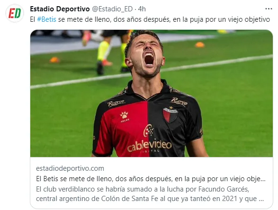Image resolution: width=278 pixels, height=210 pixels.
Task: Open the tweet via its 4h timestamp
Action: 142,9
